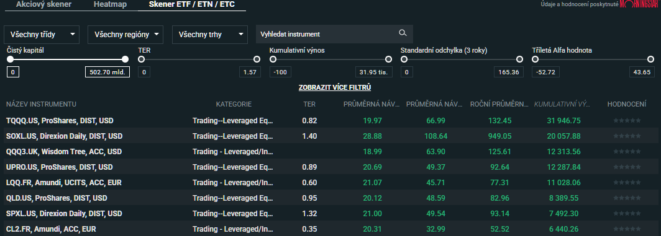The height and width of the screenshot is (236, 661).
Task: Click the Tříletá Alfa hodnota left handle
Action: 536,59
